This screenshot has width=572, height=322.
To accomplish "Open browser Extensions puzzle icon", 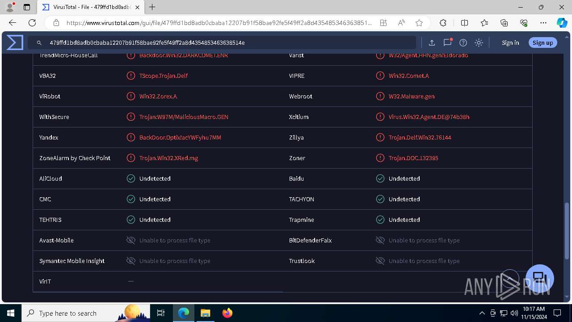I will click(x=443, y=23).
